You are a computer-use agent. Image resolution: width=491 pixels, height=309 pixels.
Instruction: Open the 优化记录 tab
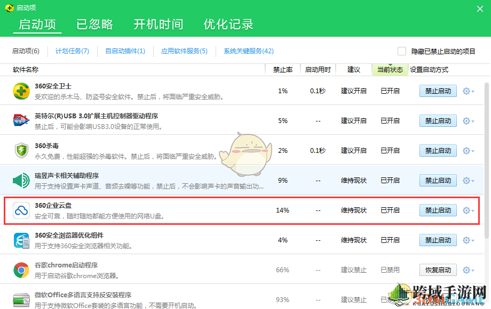tap(228, 25)
